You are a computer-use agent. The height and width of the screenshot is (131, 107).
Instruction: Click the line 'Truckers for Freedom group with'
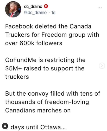(52, 35)
